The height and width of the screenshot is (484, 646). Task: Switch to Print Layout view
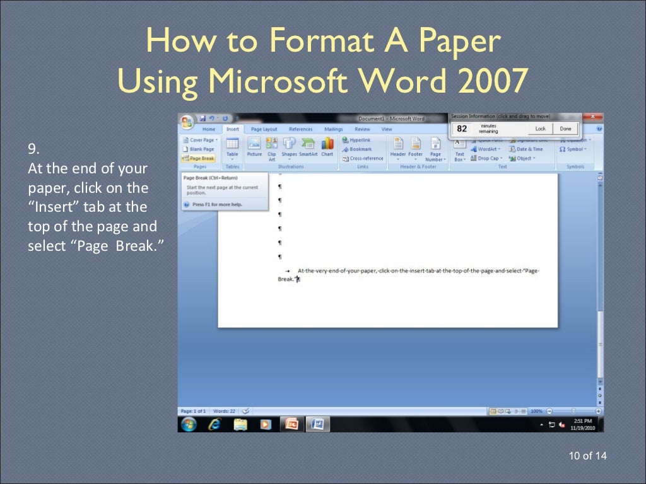(493, 411)
